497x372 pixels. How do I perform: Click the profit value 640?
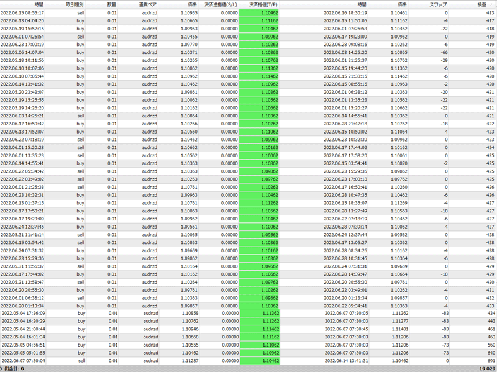coord(491,353)
